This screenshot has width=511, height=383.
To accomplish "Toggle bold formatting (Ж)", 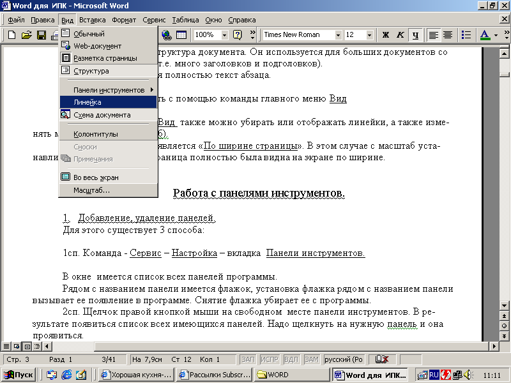I will coord(386,34).
